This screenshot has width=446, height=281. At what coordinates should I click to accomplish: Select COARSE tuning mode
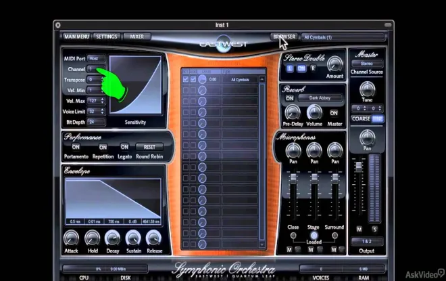coord(362,119)
